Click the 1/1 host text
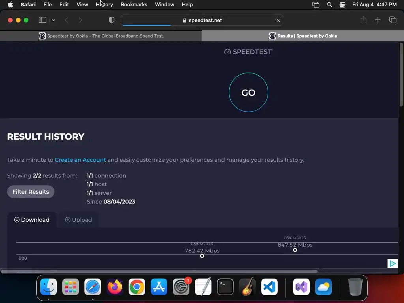Image resolution: width=404 pixels, height=303 pixels. click(97, 184)
